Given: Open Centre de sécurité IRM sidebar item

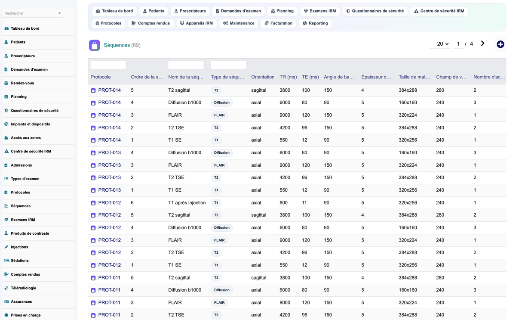Looking at the screenshot, I should [31, 152].
